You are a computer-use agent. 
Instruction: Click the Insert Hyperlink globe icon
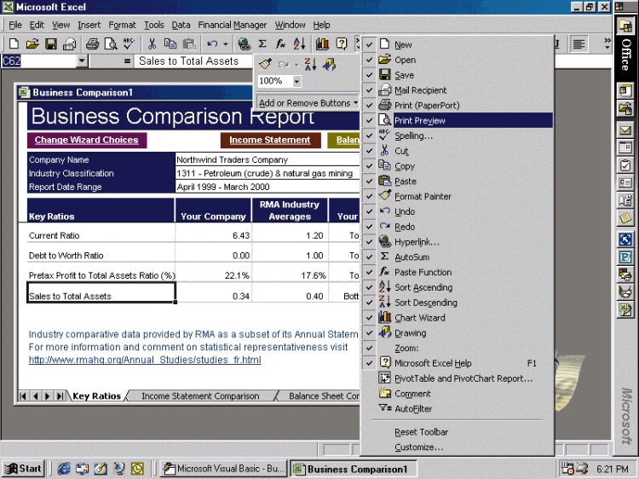[x=245, y=43]
